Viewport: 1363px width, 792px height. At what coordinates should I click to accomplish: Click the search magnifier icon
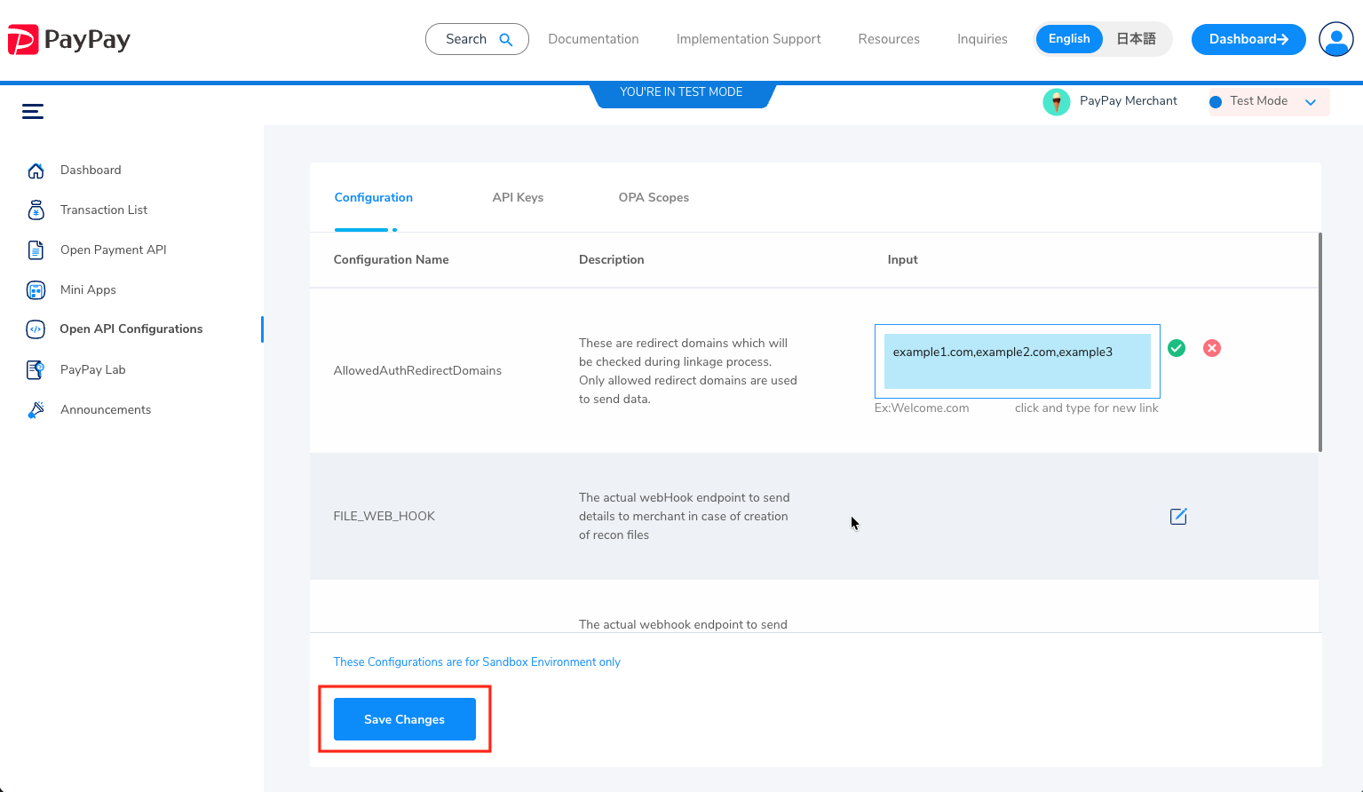(506, 39)
